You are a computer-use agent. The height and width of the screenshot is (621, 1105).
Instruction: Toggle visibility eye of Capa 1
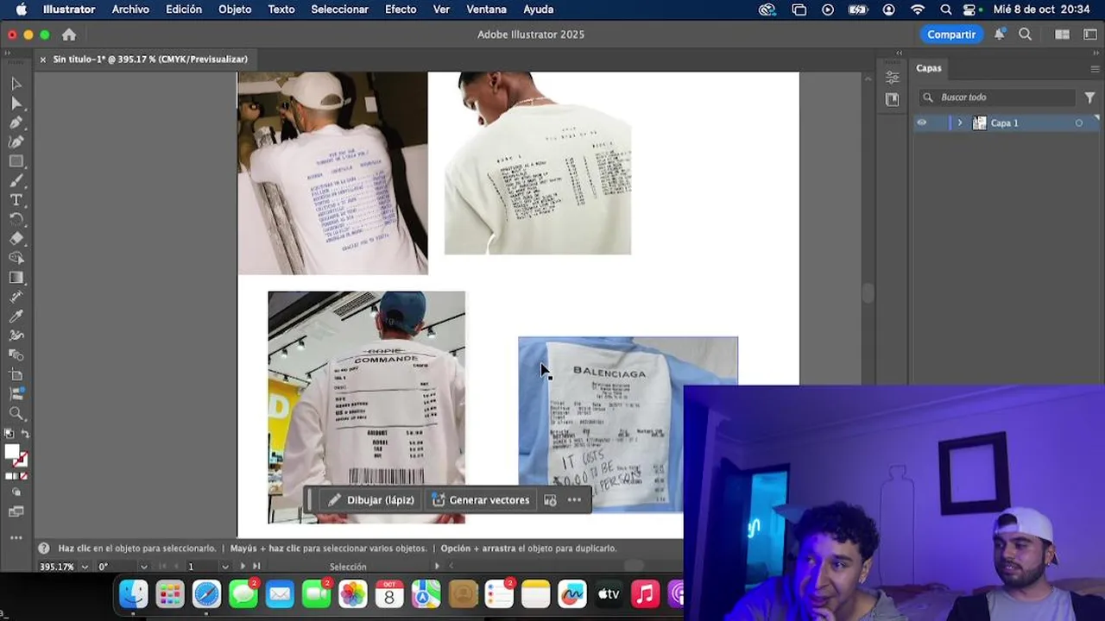(x=921, y=123)
